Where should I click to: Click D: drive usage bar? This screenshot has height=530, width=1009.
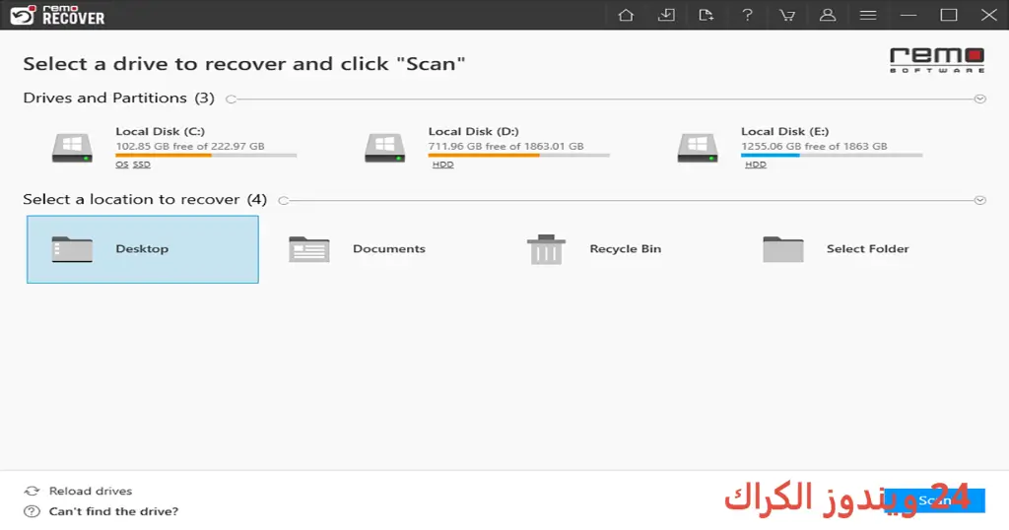[518, 155]
